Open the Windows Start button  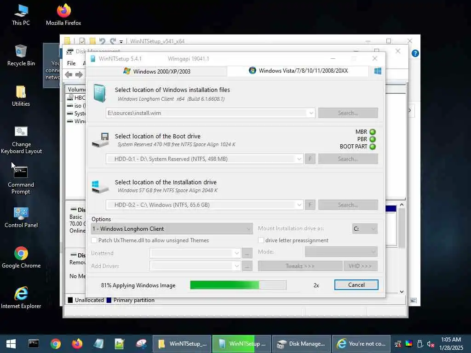(11, 344)
